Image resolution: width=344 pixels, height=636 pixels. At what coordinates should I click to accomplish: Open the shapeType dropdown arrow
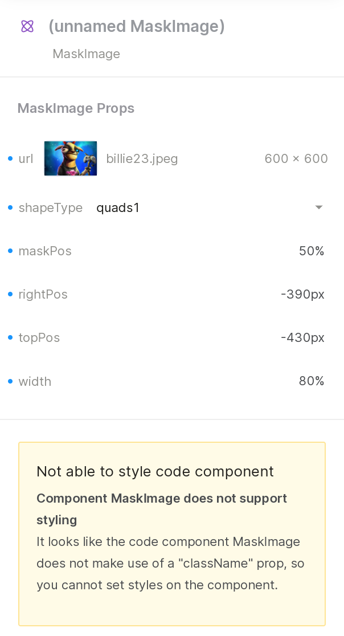(319, 207)
